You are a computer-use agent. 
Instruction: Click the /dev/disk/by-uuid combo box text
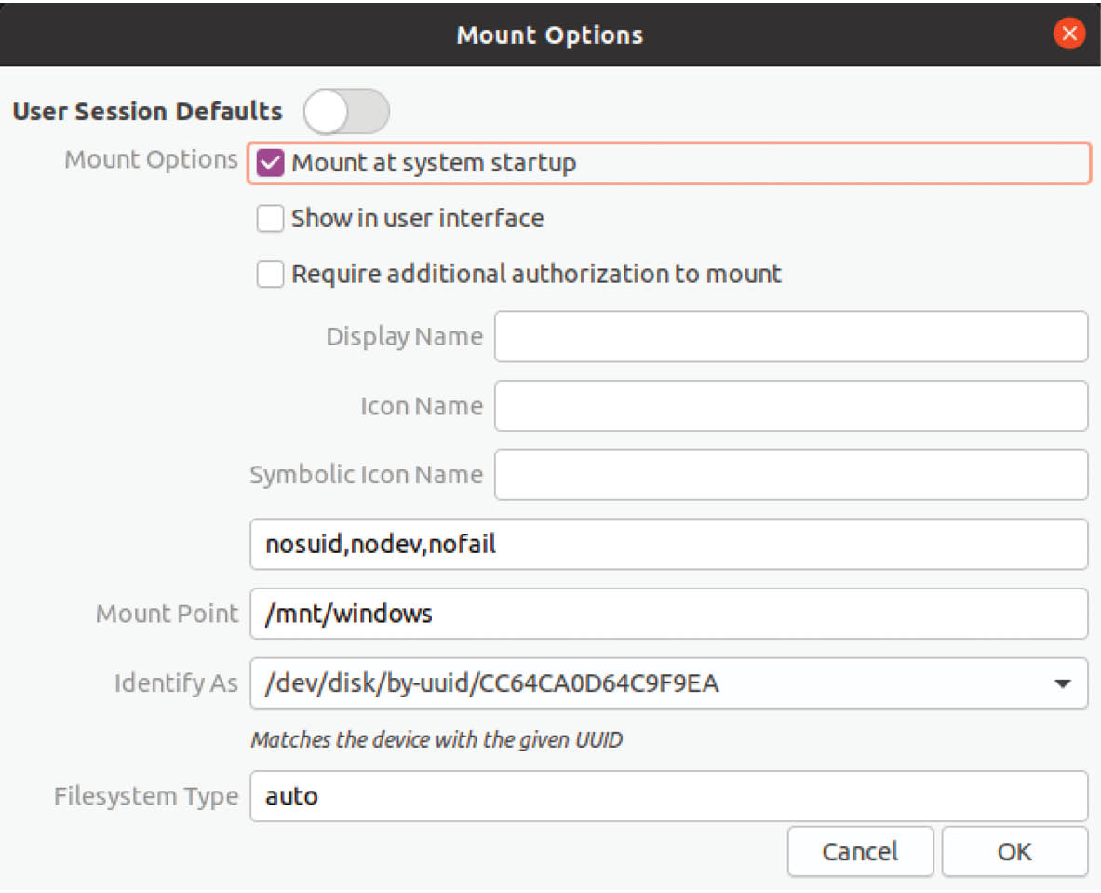pyautogui.click(x=491, y=684)
